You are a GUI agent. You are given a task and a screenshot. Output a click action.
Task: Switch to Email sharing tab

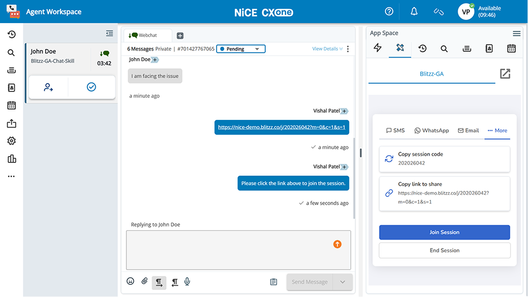[468, 130]
